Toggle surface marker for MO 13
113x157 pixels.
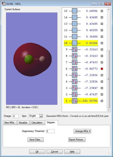(x=102, y=24)
